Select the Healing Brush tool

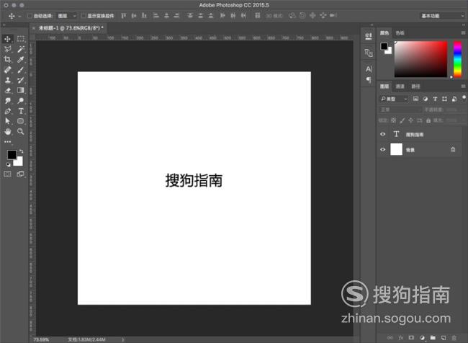7,70
